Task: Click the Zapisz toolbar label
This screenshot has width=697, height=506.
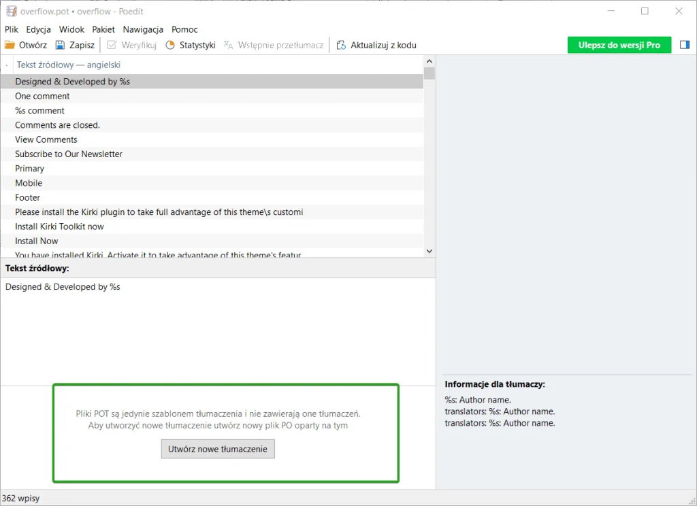Action: pyautogui.click(x=82, y=45)
